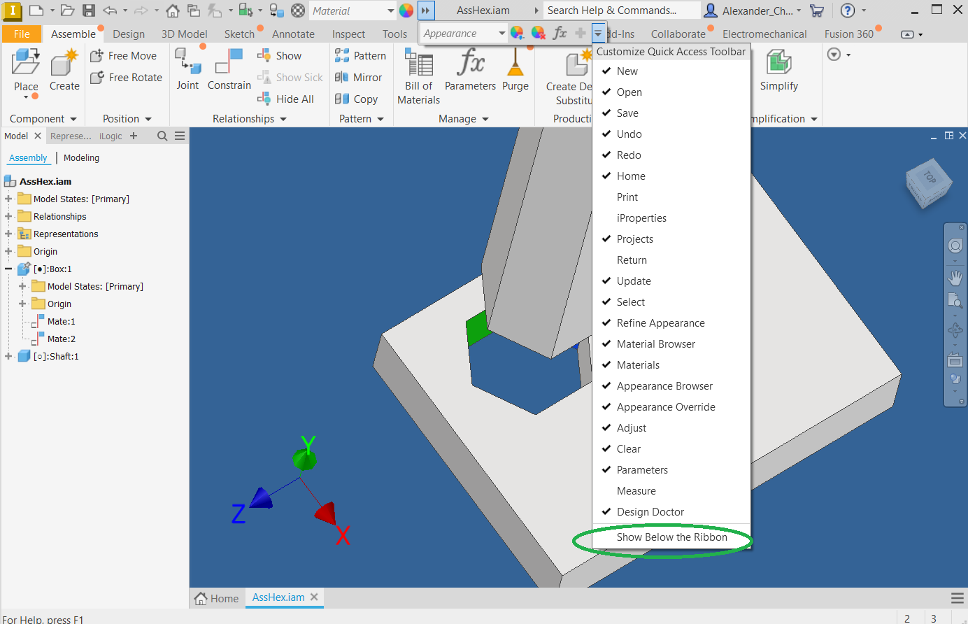Switch to the Sketch ribbon tab
The height and width of the screenshot is (624, 968).
[x=239, y=34]
